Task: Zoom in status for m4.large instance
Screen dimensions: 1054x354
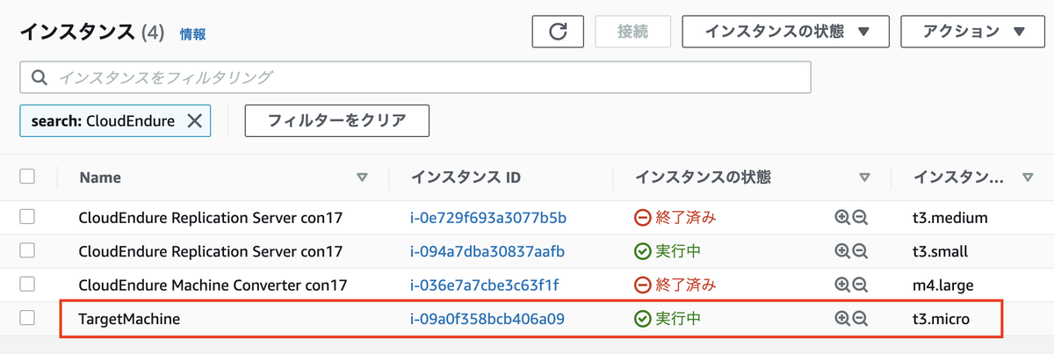Action: pos(842,285)
